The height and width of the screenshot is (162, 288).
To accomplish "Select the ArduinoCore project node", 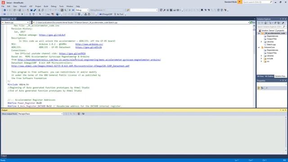I will 269,47.
